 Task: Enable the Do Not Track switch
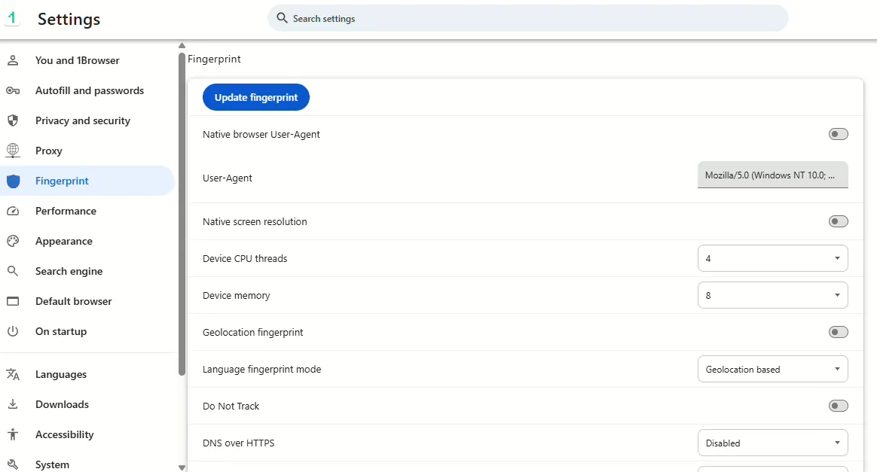(x=838, y=406)
